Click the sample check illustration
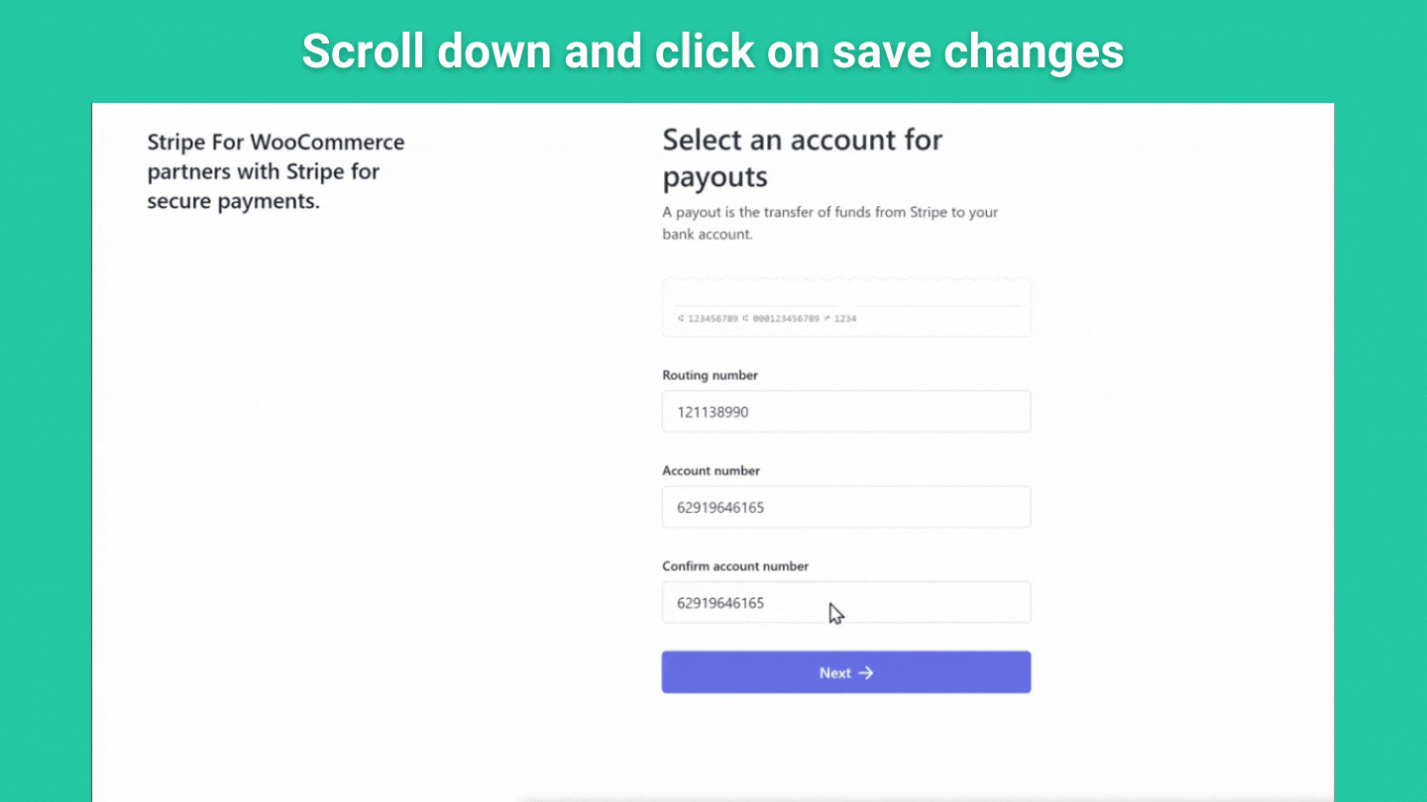 coord(846,307)
